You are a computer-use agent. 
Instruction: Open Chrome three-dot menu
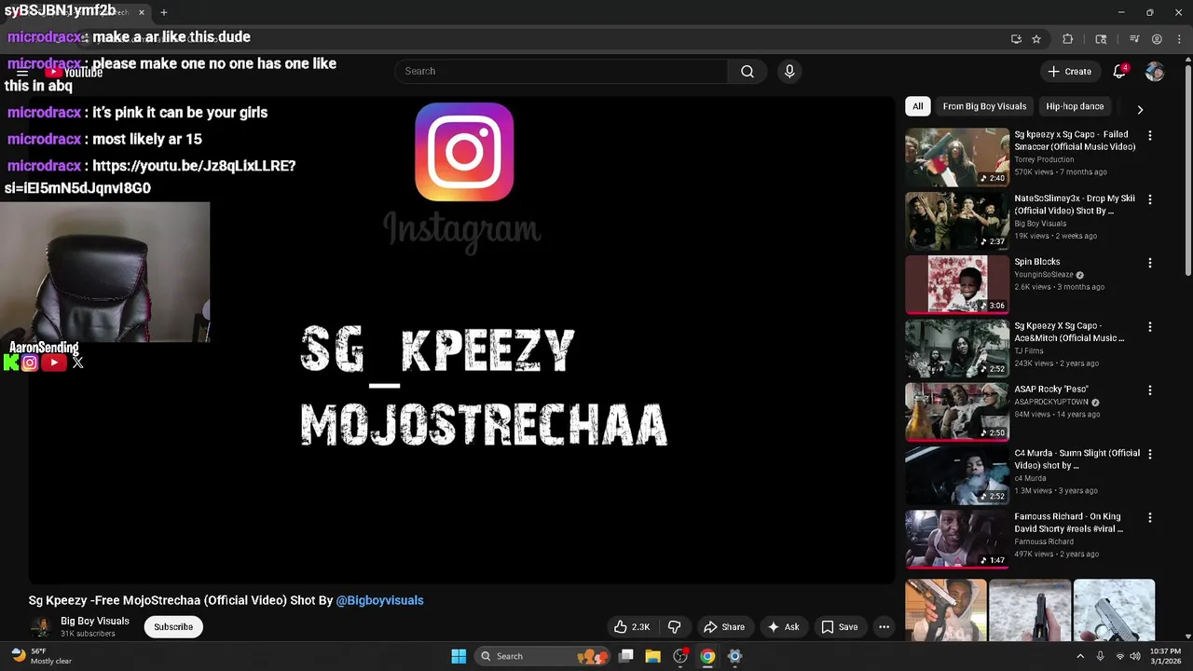pyautogui.click(x=1179, y=39)
